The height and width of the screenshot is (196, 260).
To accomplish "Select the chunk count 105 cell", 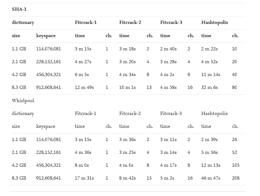I will pos(236,165).
